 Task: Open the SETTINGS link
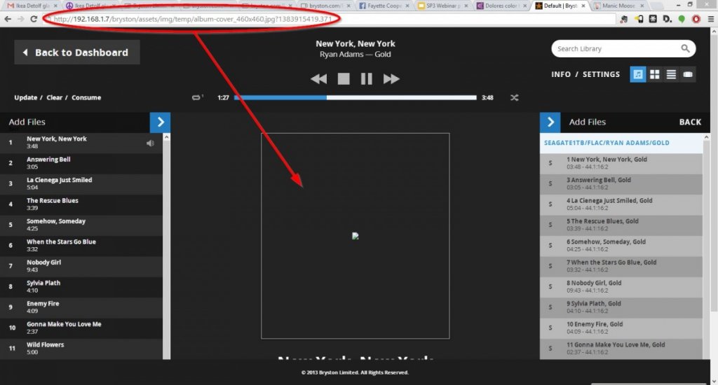601,74
